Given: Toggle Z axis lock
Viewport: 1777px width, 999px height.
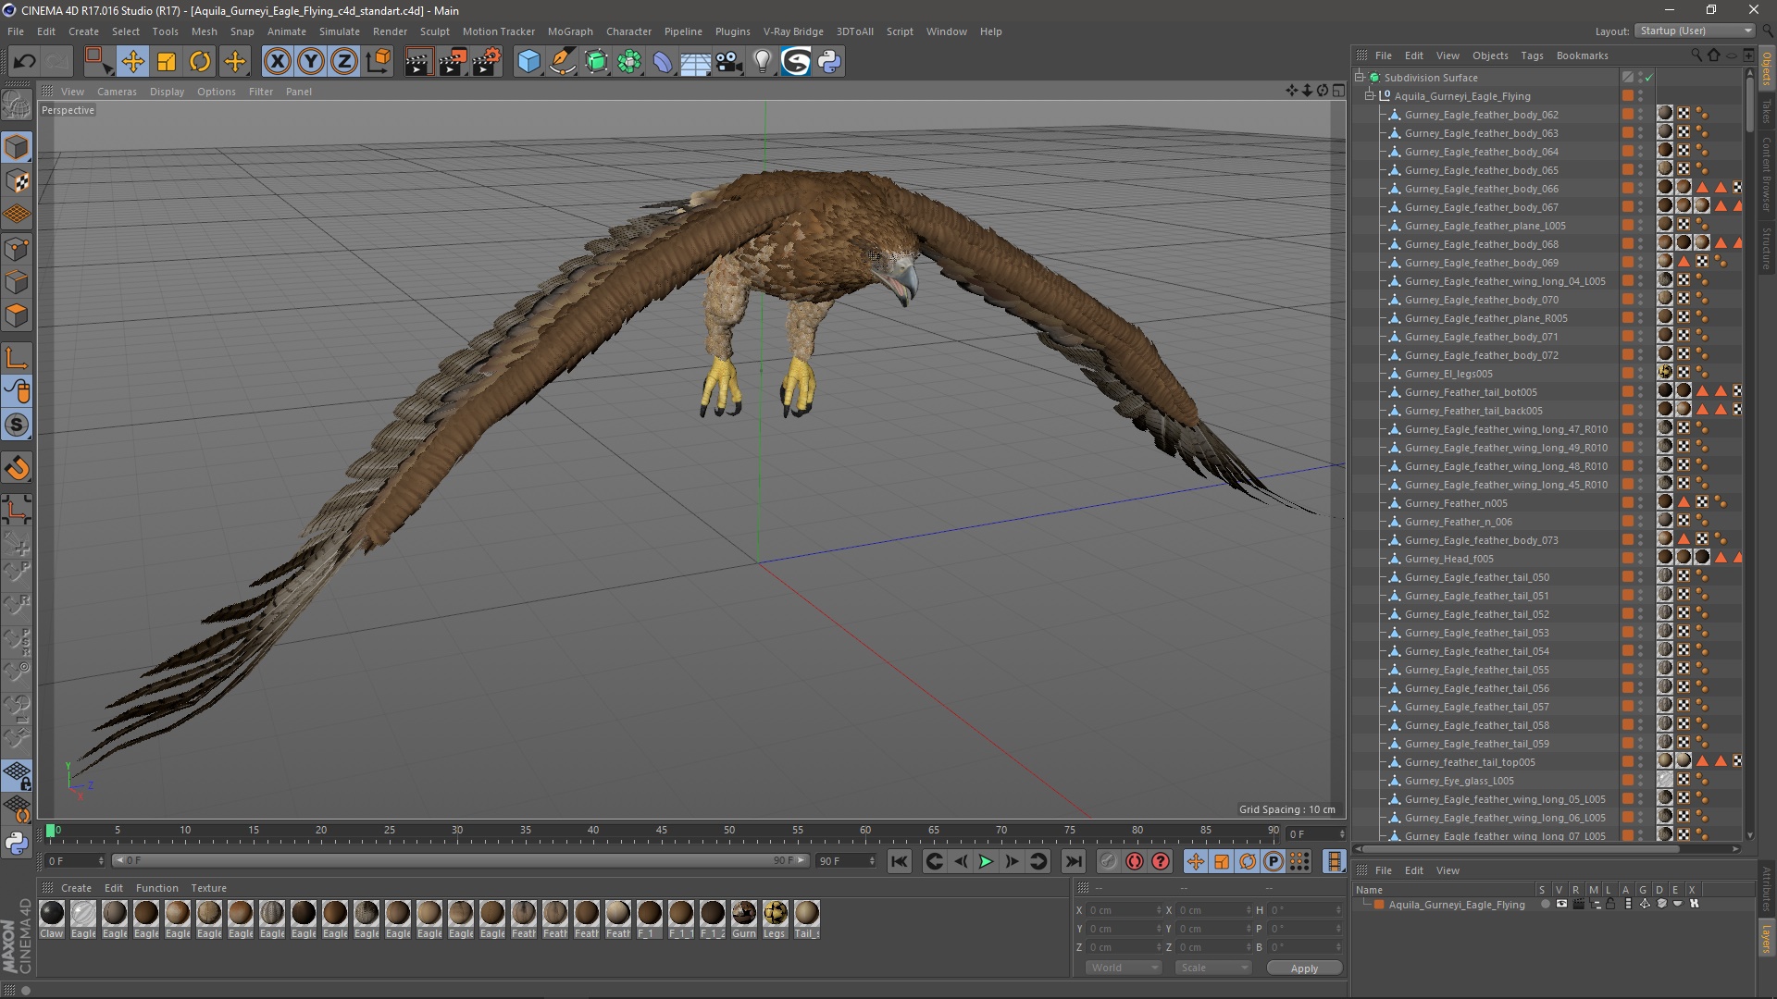Looking at the screenshot, I should tap(344, 62).
